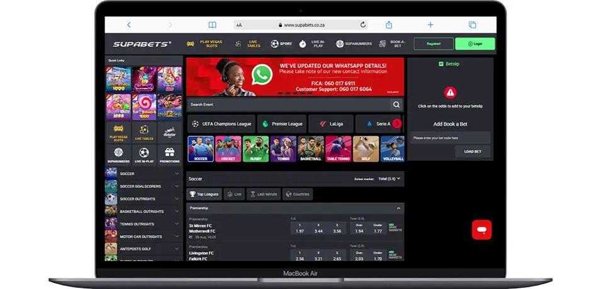Switch to the Countries tab
Viewport: 601px width, 289px height.
[x=298, y=195]
